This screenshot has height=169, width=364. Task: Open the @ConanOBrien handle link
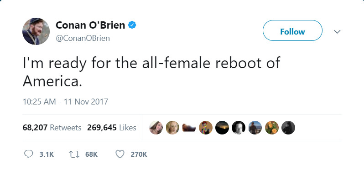(x=83, y=38)
